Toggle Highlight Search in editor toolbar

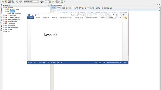coord(82,8)
